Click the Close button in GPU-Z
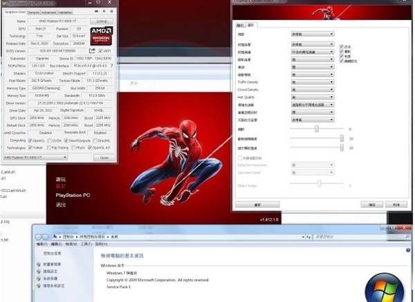The image size is (415, 302). tap(104, 157)
